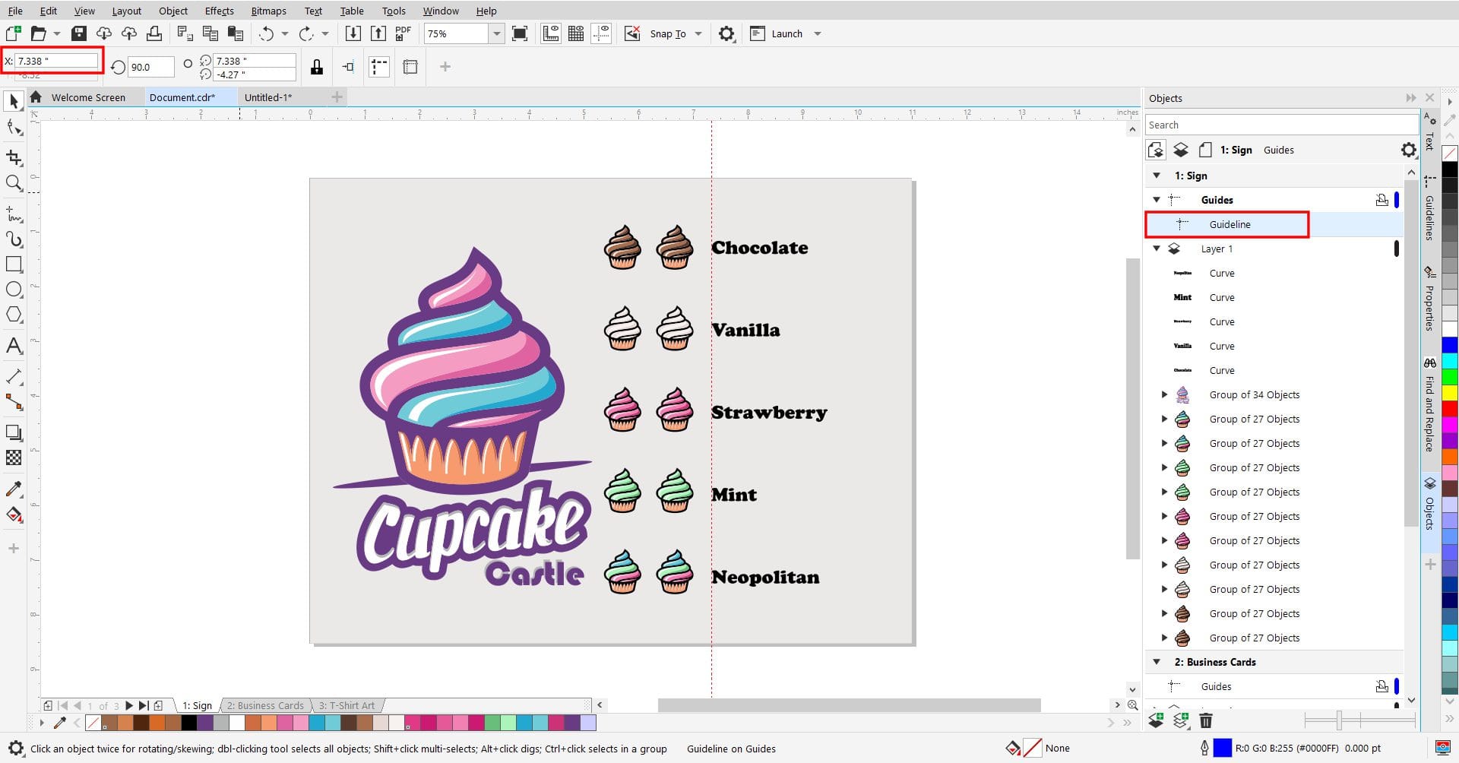
Task: Click the delete trash icon in Objects panel
Action: pyautogui.click(x=1205, y=720)
